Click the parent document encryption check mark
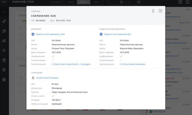192x115 pixels. (x=121, y=56)
